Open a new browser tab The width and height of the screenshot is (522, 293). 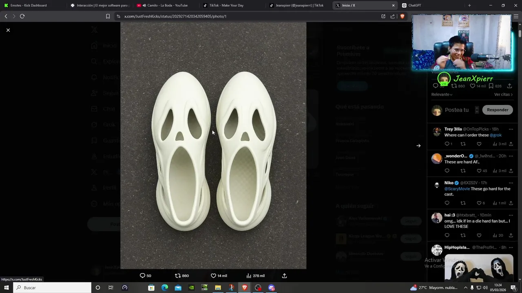(x=469, y=5)
